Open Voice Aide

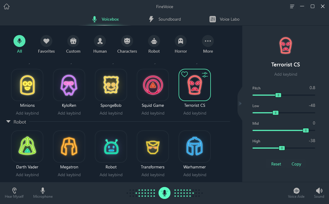(296, 193)
